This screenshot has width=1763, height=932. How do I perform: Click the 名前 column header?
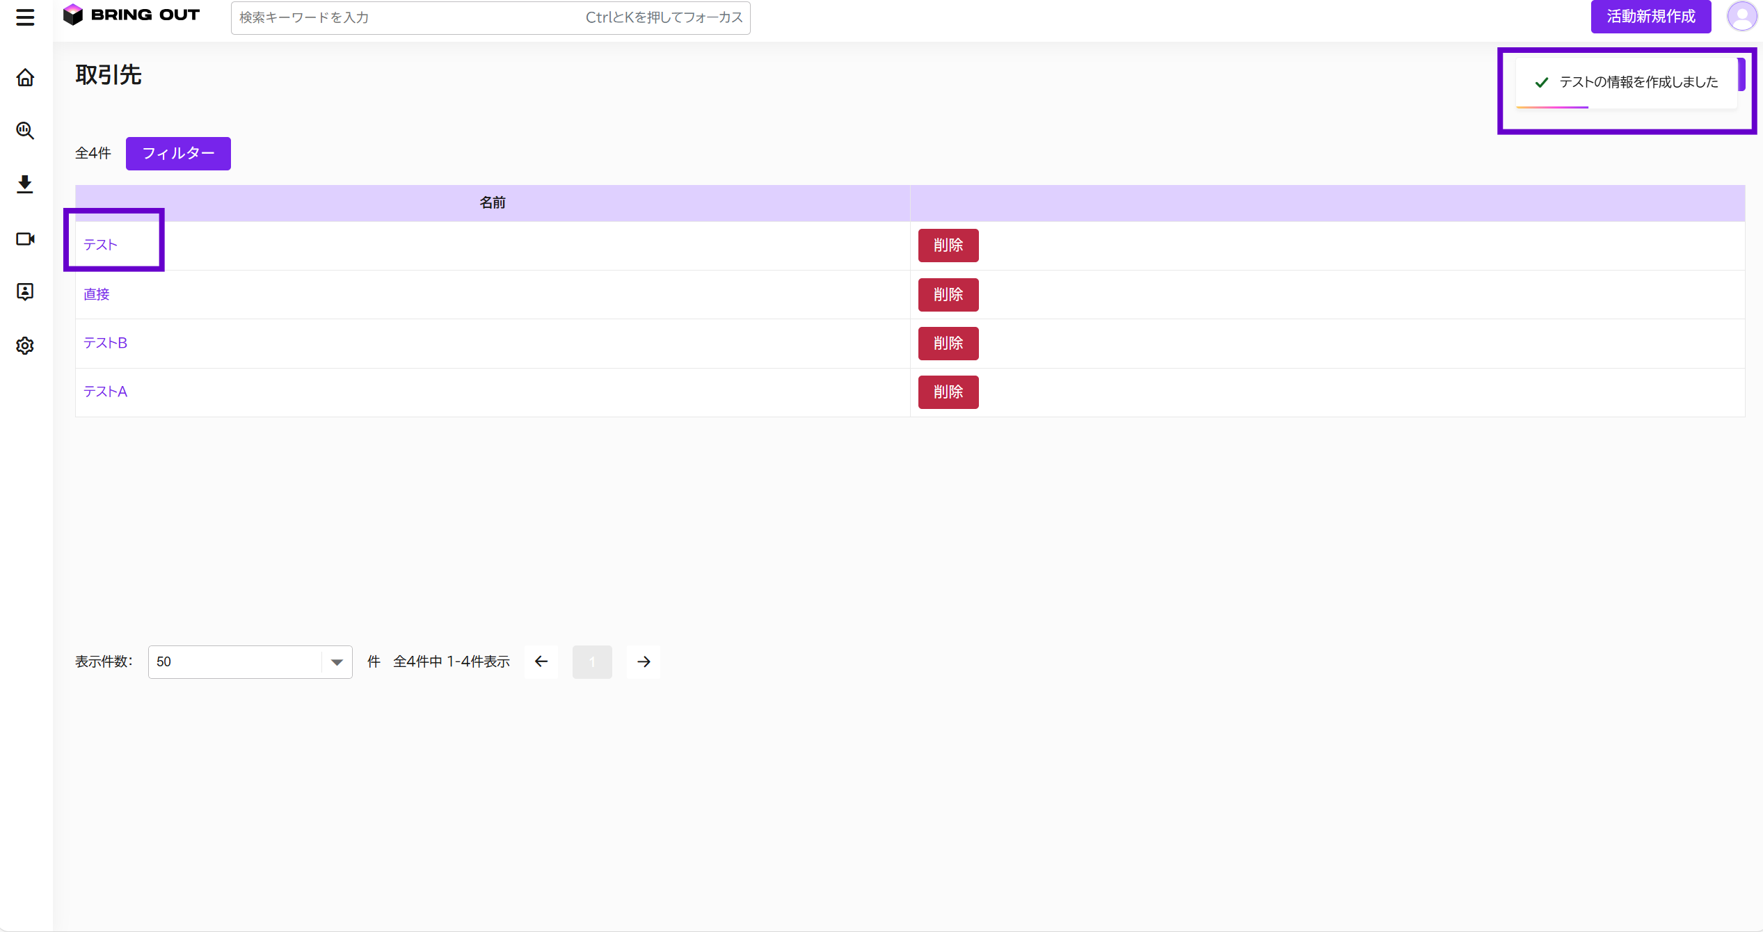(493, 203)
